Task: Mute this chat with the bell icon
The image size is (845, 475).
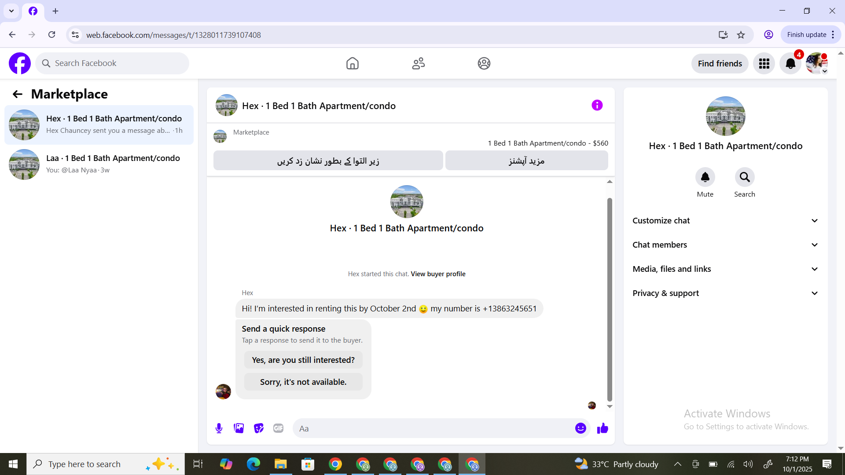Action: [705, 177]
